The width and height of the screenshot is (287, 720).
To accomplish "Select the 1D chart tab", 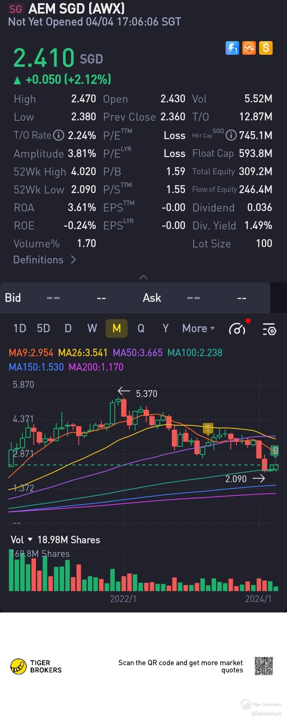I will (20, 329).
